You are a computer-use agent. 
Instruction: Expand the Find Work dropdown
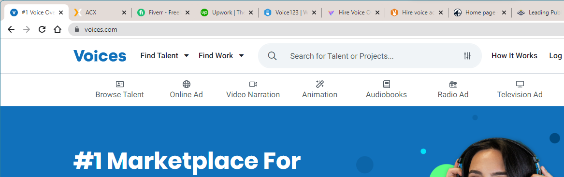[x=221, y=55]
